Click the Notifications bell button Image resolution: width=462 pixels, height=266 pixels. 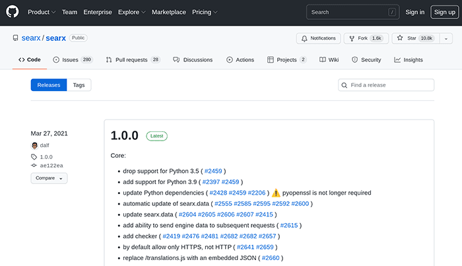(318, 38)
